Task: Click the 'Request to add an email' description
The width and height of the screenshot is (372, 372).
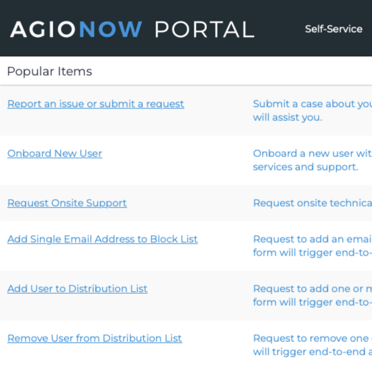Action: pos(312,239)
